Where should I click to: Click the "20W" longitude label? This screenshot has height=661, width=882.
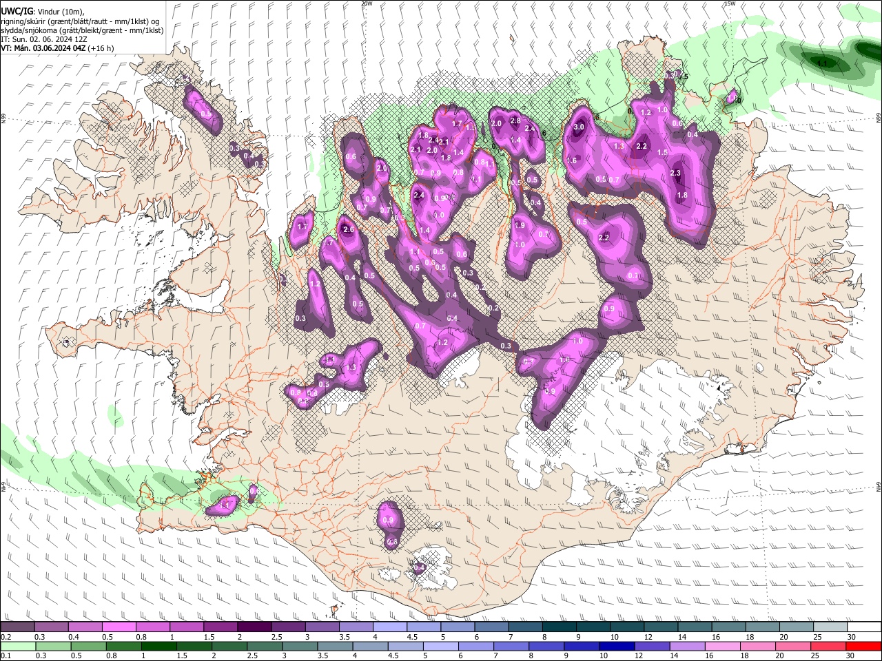point(367,3)
